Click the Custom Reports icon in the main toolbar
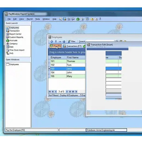142x142 pixels. coord(73,19)
